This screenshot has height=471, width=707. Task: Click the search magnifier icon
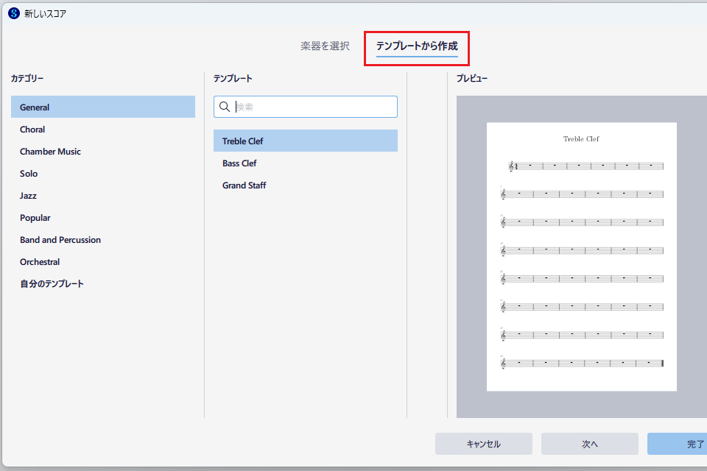pyautogui.click(x=225, y=107)
